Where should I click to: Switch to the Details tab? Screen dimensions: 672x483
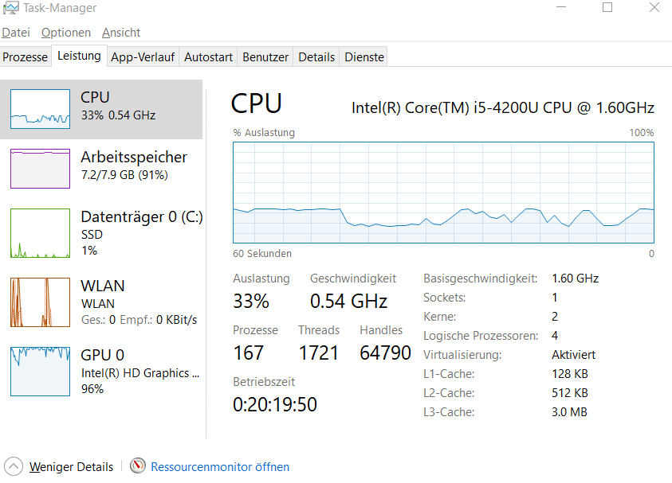[x=316, y=56]
